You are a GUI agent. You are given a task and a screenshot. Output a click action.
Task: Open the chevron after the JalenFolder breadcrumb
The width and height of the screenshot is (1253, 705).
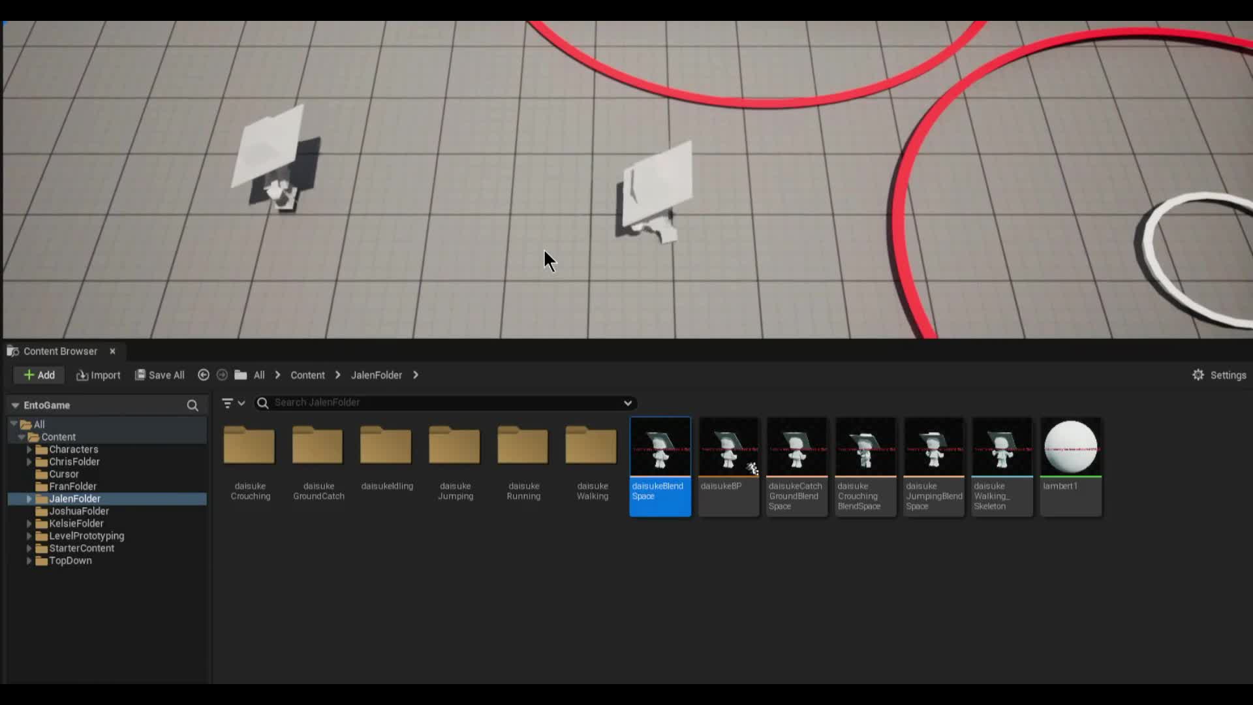point(416,375)
